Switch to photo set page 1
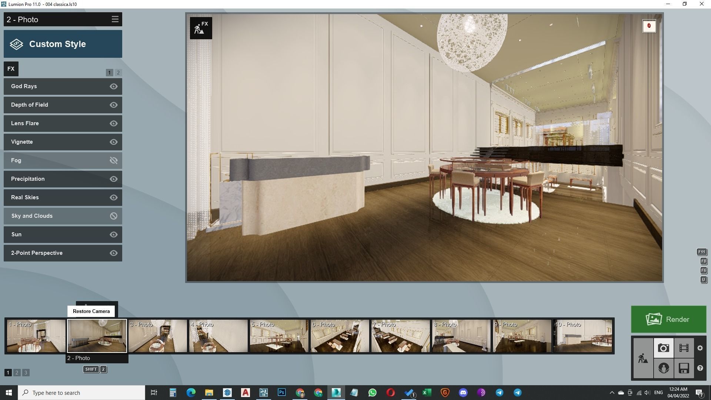 [x=8, y=373]
